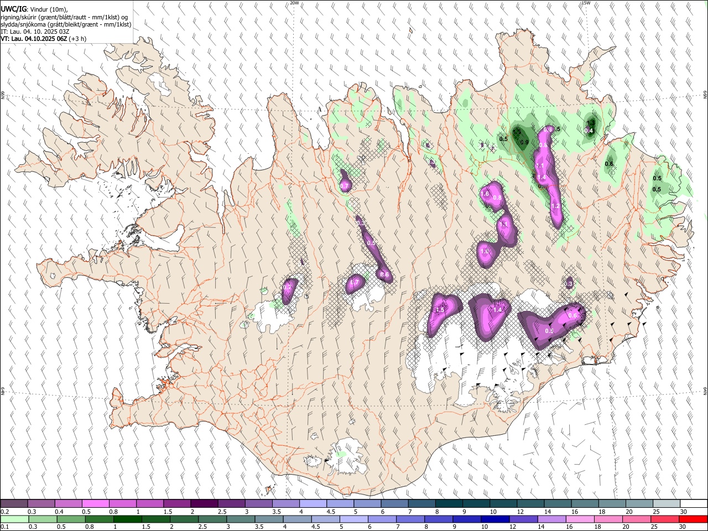Click the bright red swatch after 30 in bottom row
708x531 pixels.
693,519
